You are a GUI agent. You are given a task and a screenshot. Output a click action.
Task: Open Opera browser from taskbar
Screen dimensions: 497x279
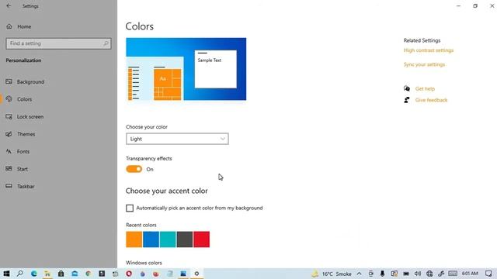click(x=129, y=274)
